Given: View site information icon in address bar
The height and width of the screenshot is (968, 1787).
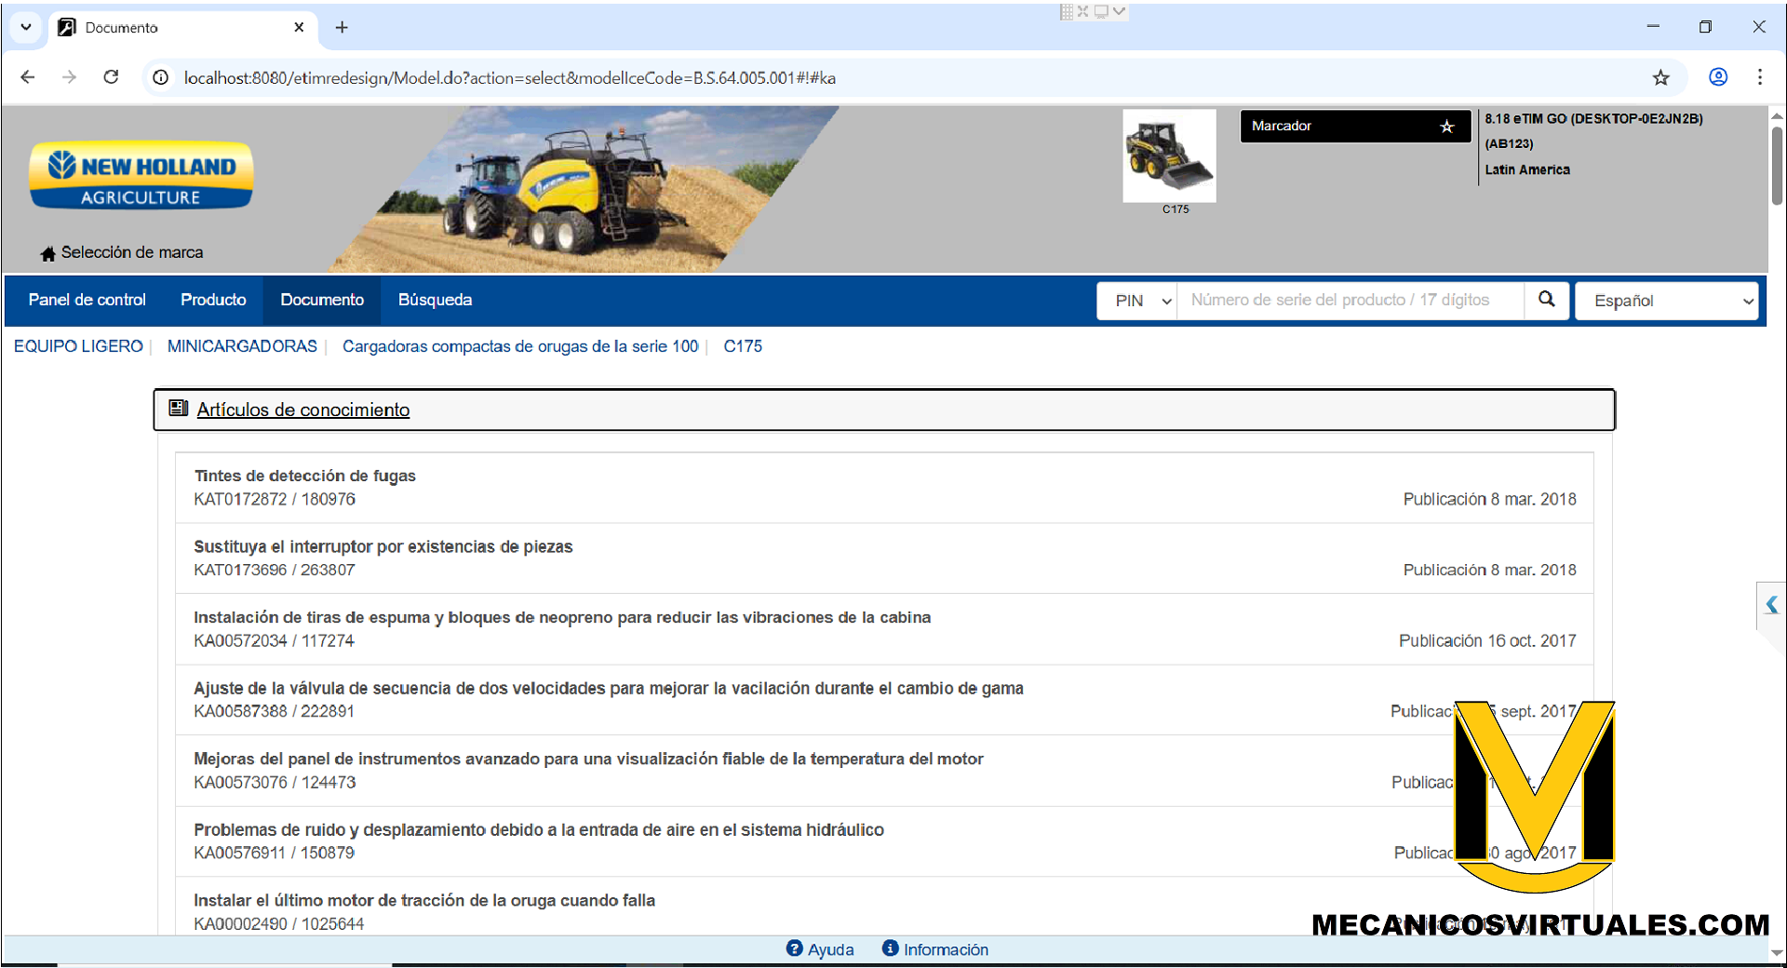Looking at the screenshot, I should (x=160, y=77).
